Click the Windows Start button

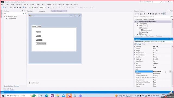click(x=3, y=96)
